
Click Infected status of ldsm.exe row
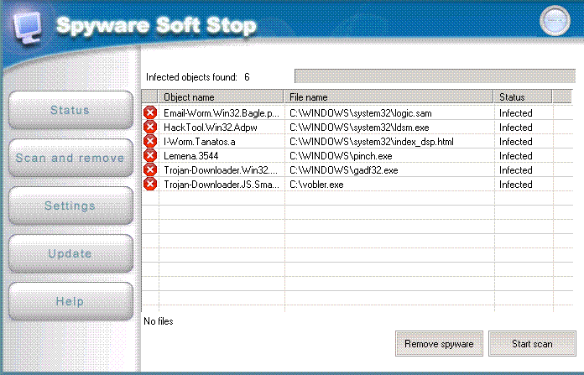[515, 128]
